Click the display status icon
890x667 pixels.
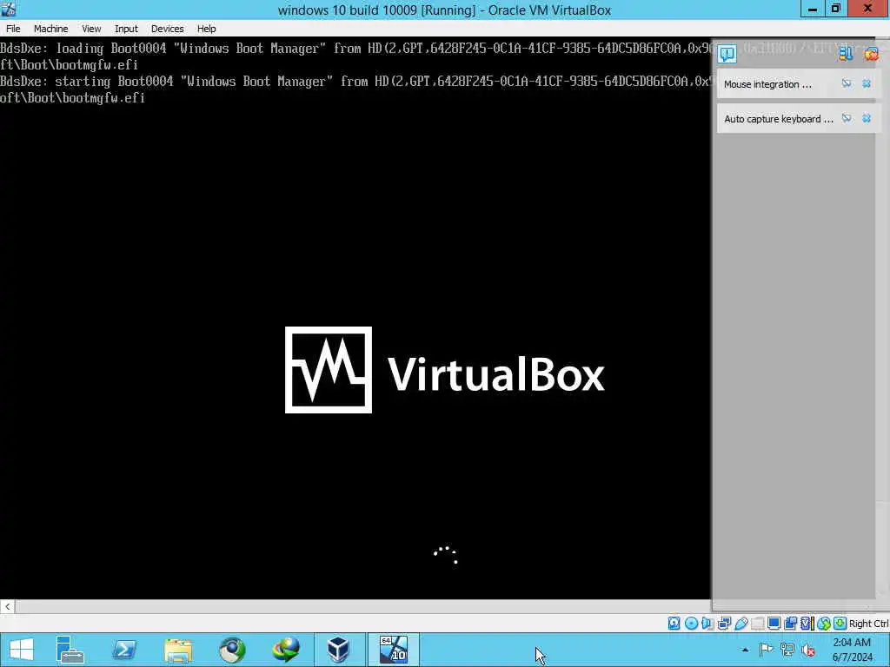coord(774,624)
